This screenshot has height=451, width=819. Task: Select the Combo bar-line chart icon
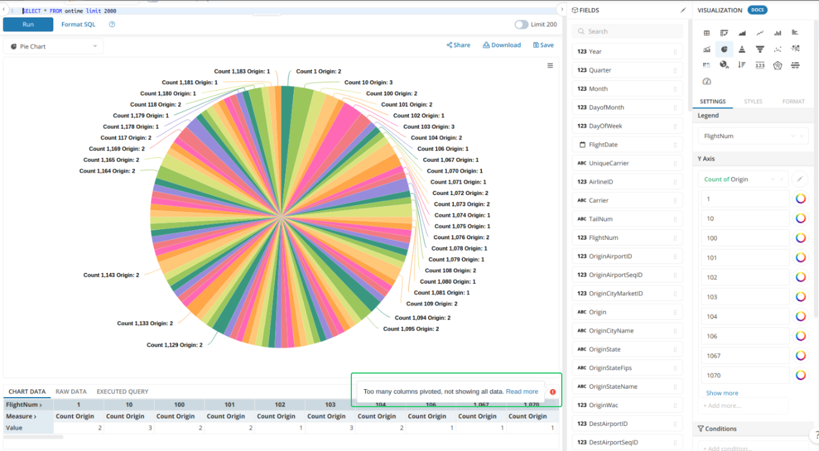(706, 49)
